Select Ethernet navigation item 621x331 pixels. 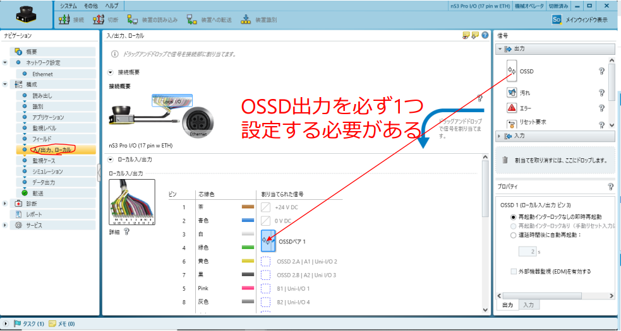[55, 74]
